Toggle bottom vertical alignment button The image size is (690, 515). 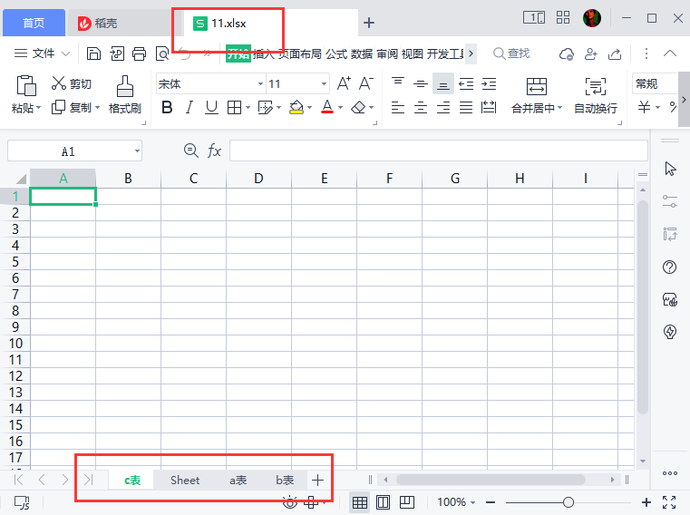tap(443, 83)
